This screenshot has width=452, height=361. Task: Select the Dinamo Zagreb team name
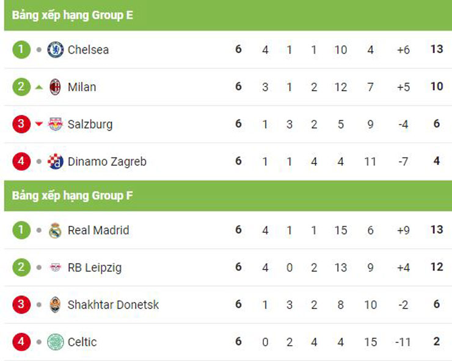click(107, 162)
